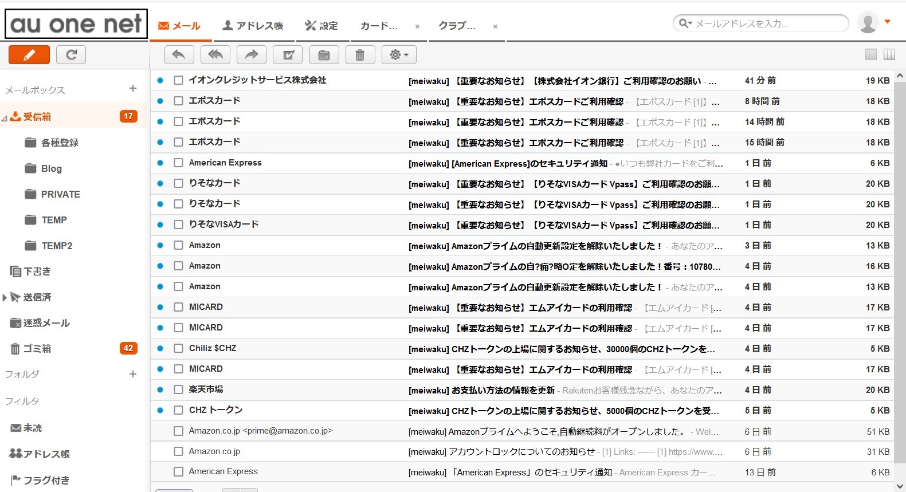This screenshot has width=906, height=492.
Task: Open the search options magnifier dropdown
Action: click(685, 23)
